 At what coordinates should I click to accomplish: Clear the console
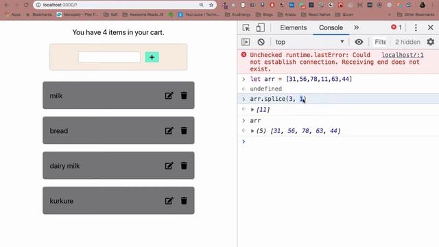[261, 42]
